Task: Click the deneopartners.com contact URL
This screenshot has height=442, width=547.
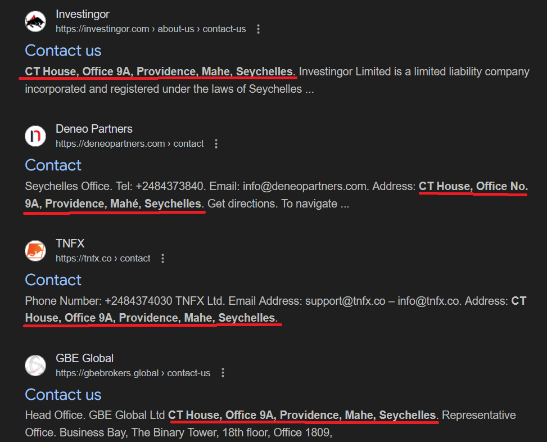Action: (x=129, y=144)
